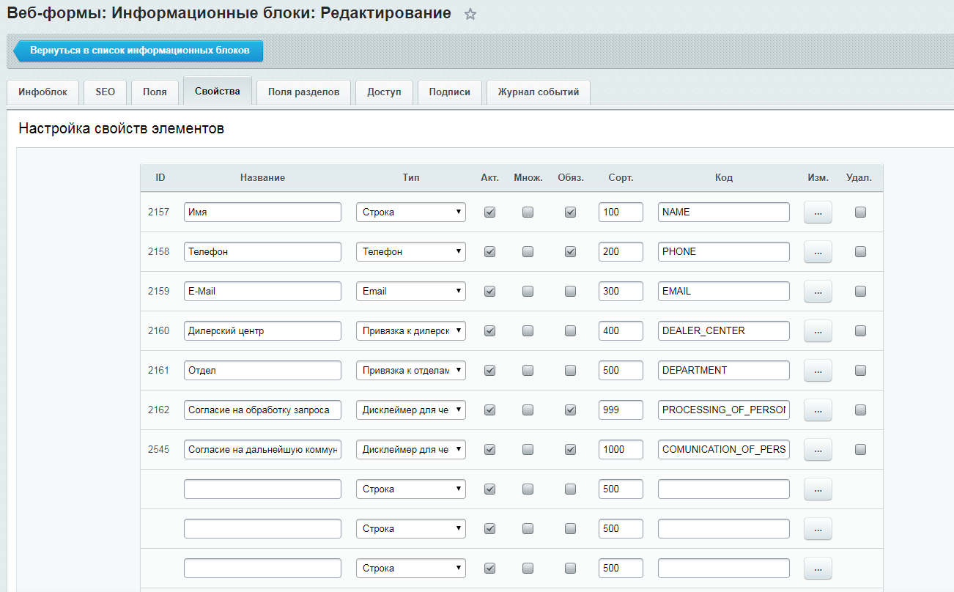Open type dropdown for Отдел property
954x592 pixels.
(x=410, y=370)
